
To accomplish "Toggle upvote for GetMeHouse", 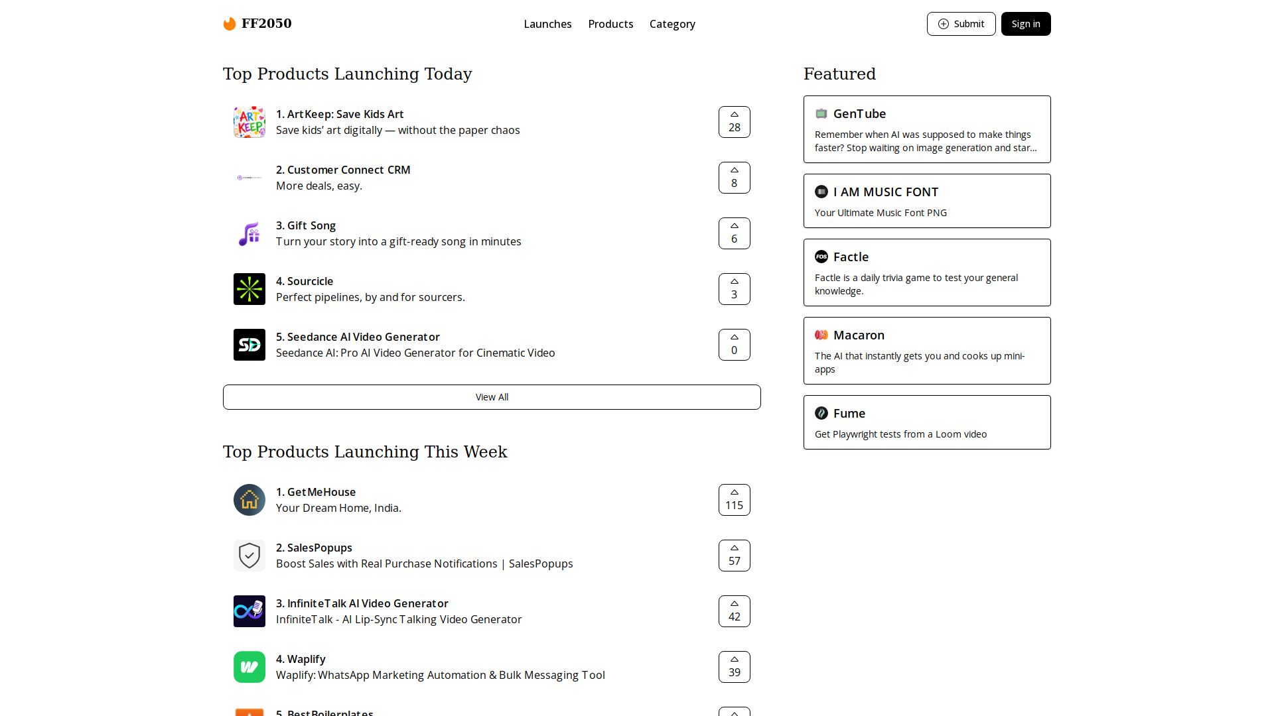I will click(x=734, y=500).
